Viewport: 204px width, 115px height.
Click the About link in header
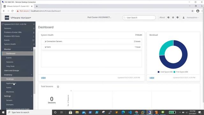pyautogui.click(x=162, y=18)
